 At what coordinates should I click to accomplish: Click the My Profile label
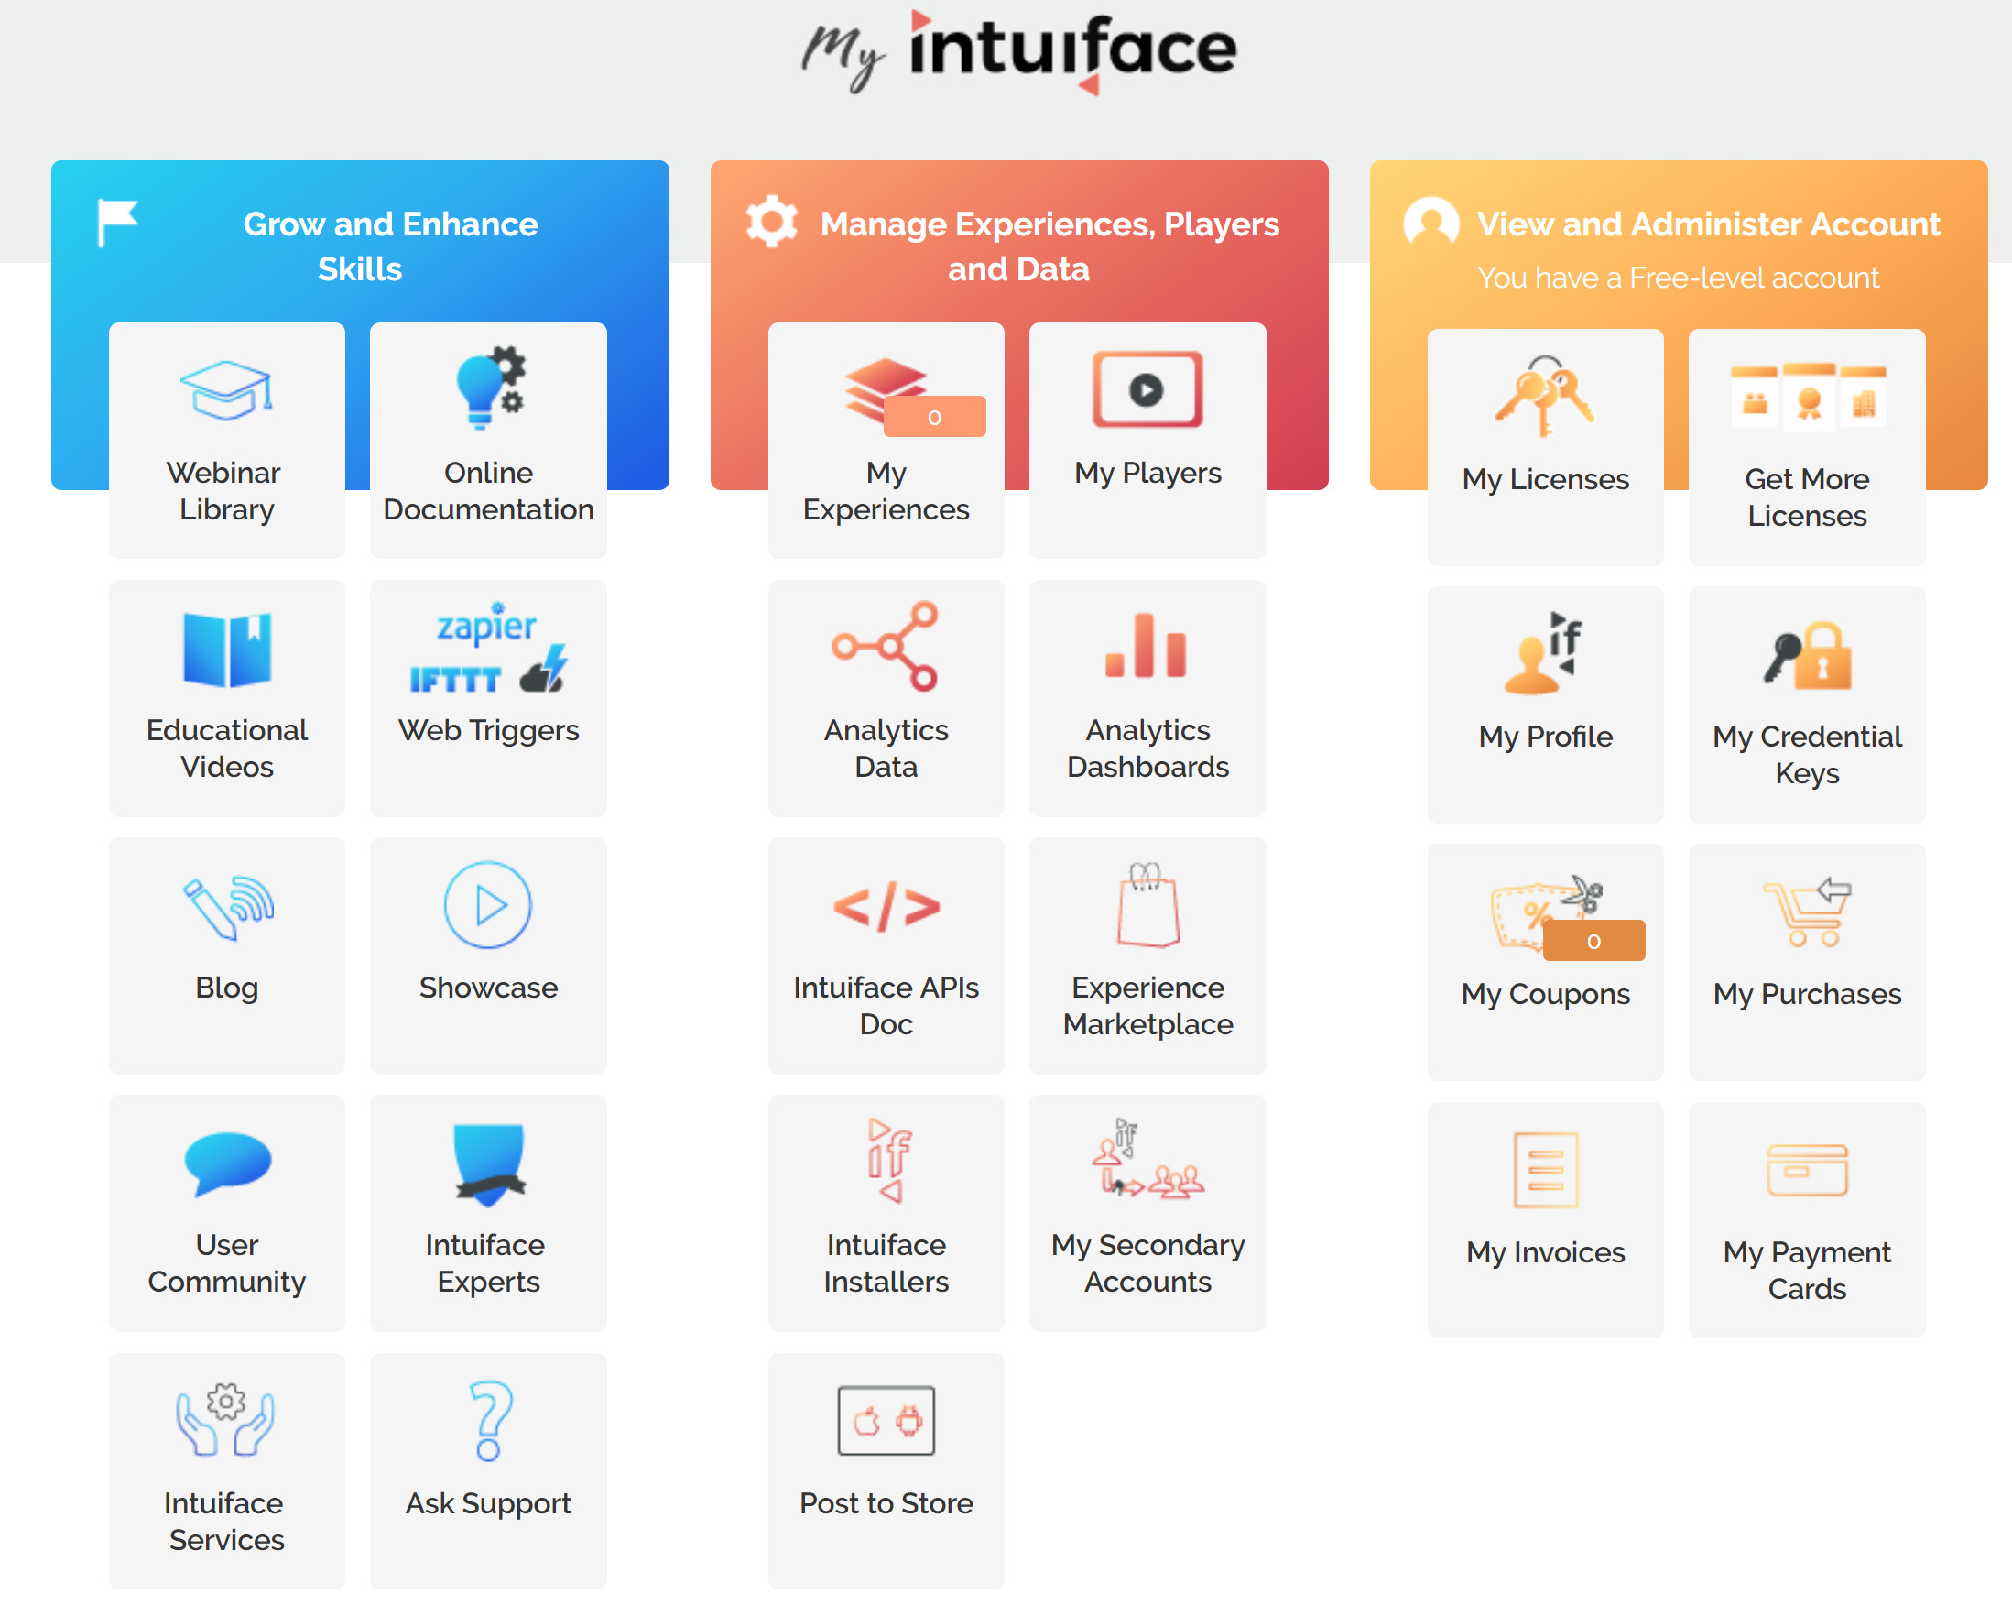(1544, 737)
